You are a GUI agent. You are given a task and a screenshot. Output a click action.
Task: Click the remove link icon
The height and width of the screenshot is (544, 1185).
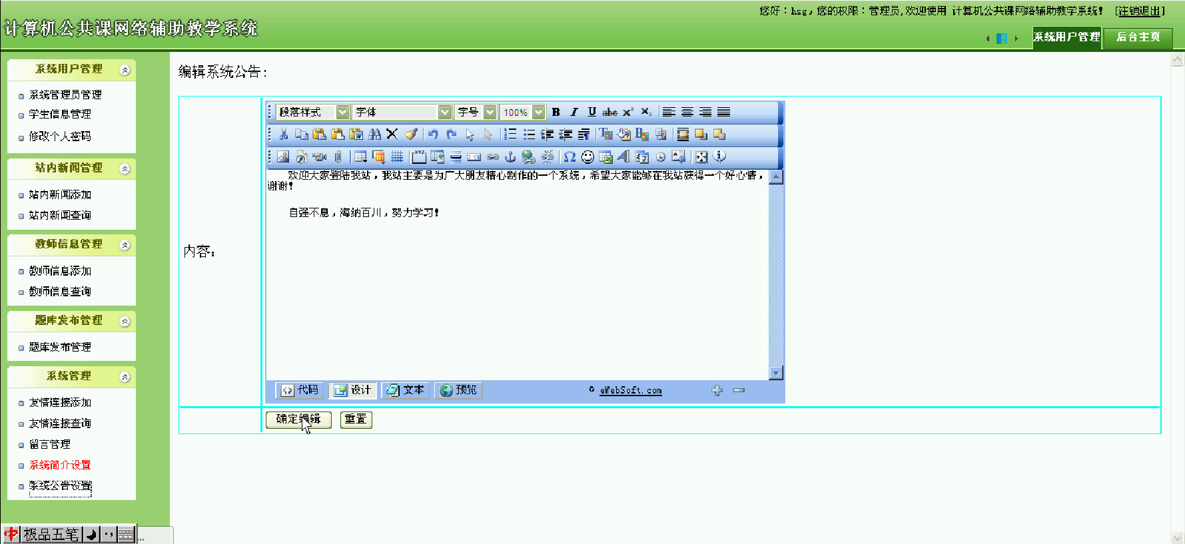click(547, 157)
